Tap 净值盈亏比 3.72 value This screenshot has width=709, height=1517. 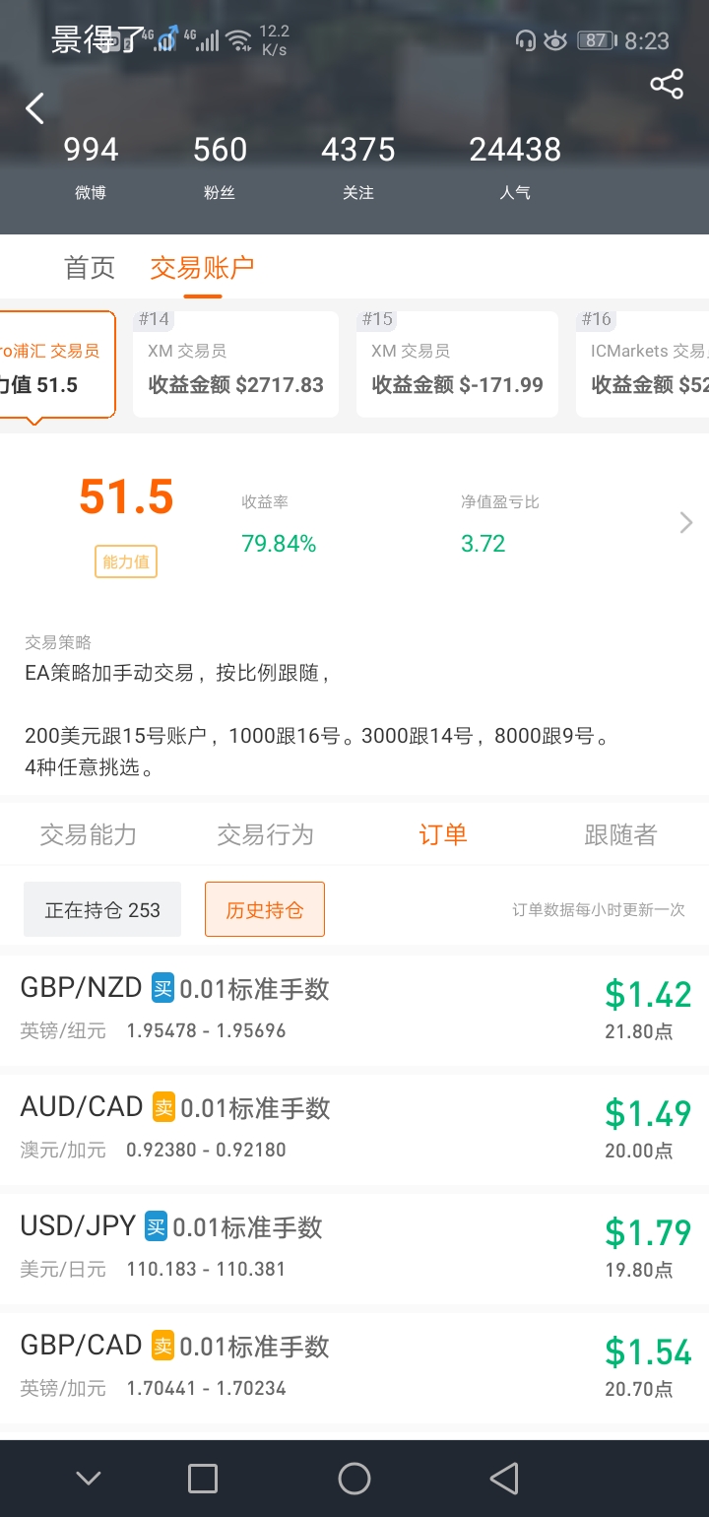click(x=483, y=544)
